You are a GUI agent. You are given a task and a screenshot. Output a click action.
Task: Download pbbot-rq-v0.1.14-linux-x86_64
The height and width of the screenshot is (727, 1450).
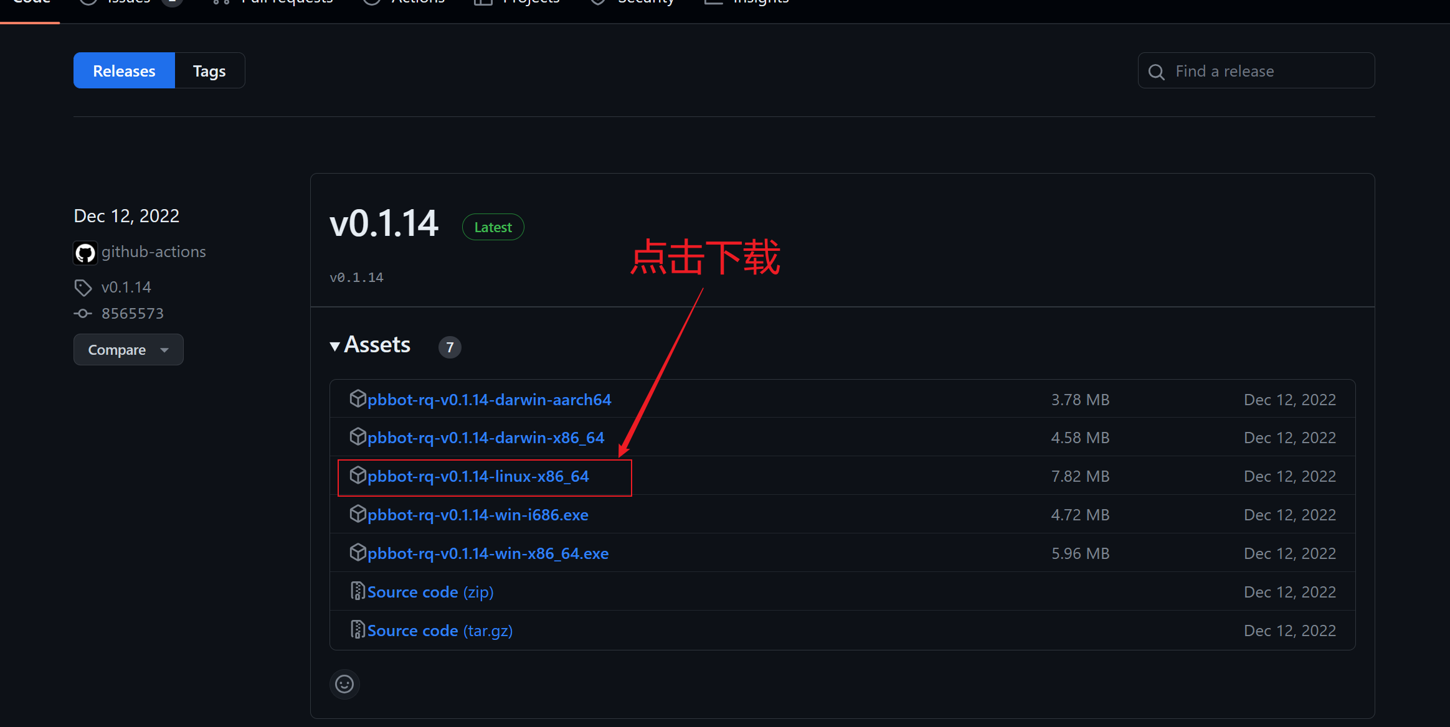click(x=478, y=477)
